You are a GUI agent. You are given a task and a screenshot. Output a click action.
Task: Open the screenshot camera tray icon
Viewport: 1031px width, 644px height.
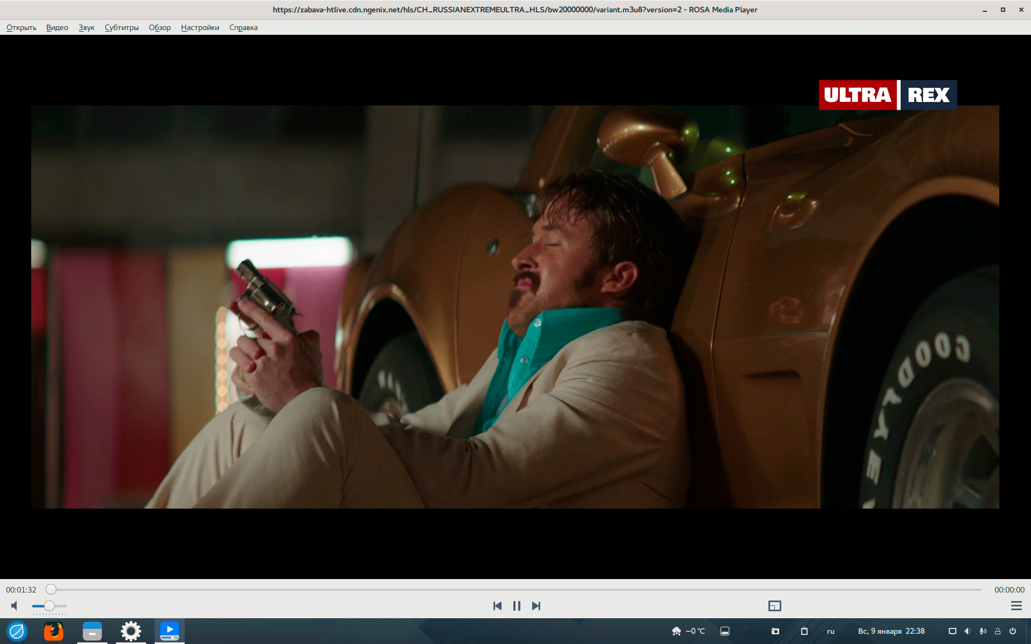775,631
